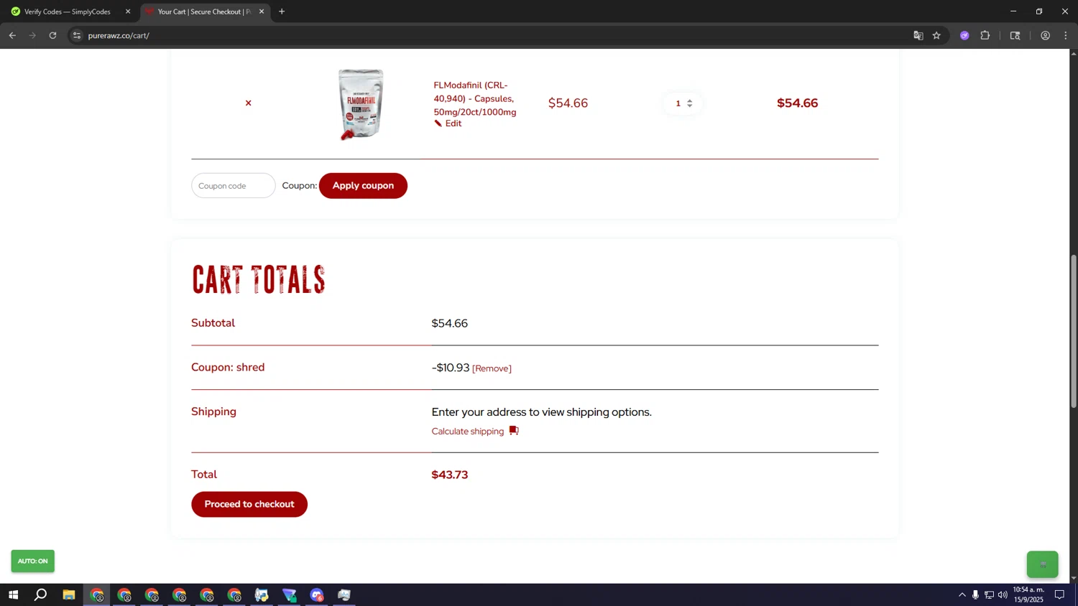Open the FLModafinil (CRL-40,940) product link
Screen dimensions: 1078x606
point(474,98)
